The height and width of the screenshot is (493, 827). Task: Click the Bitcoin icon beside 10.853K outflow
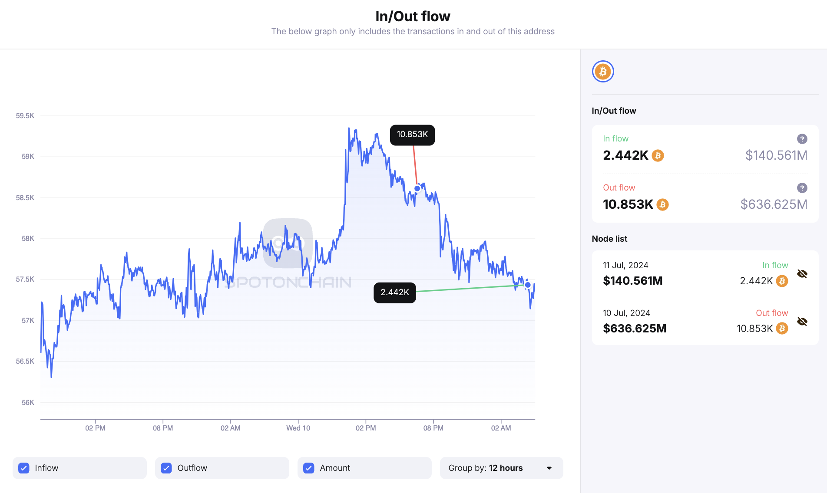(x=662, y=204)
